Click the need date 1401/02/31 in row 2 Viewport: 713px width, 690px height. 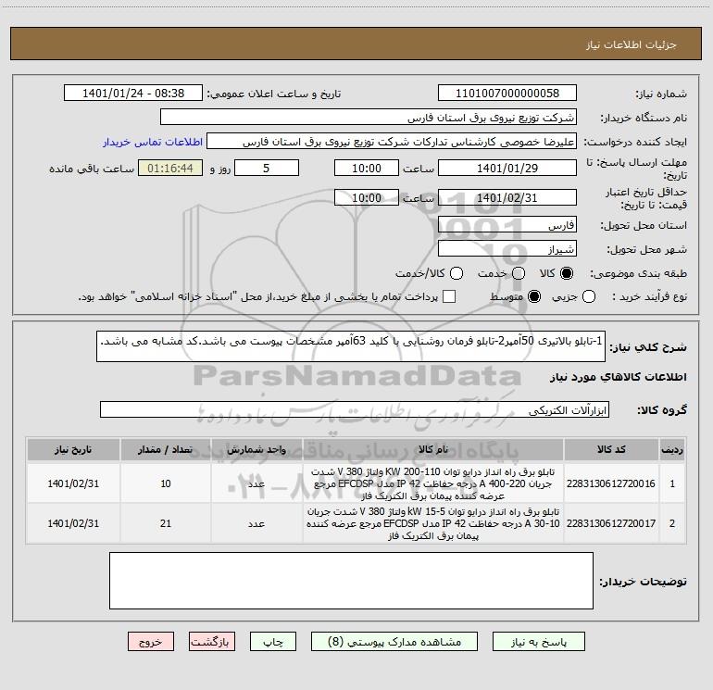pyautogui.click(x=73, y=523)
